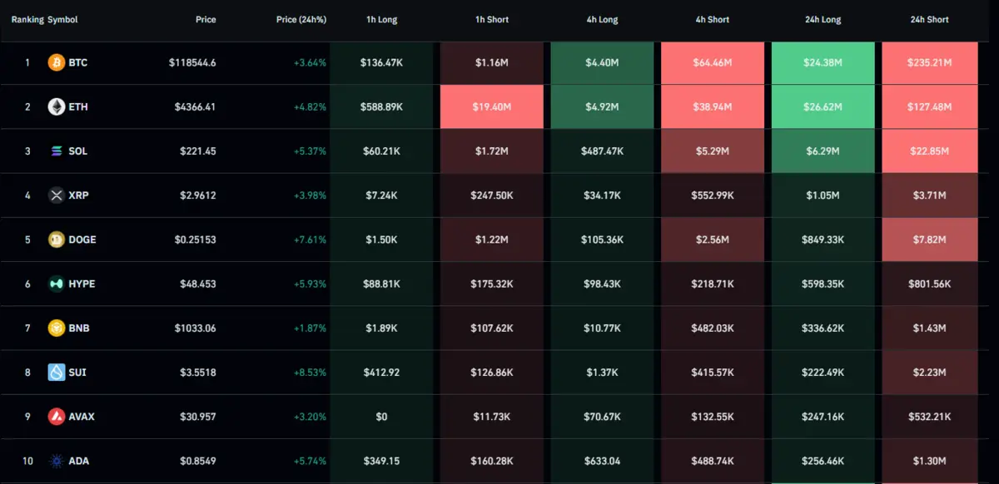999x484 pixels.
Task: Click the AVAX Avalanche icon
Action: [x=56, y=416]
